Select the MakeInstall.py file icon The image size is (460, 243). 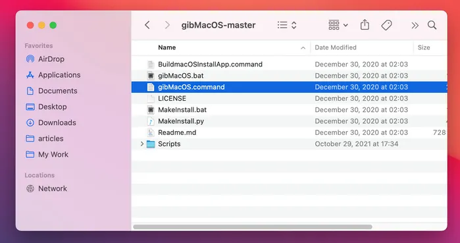coord(151,121)
